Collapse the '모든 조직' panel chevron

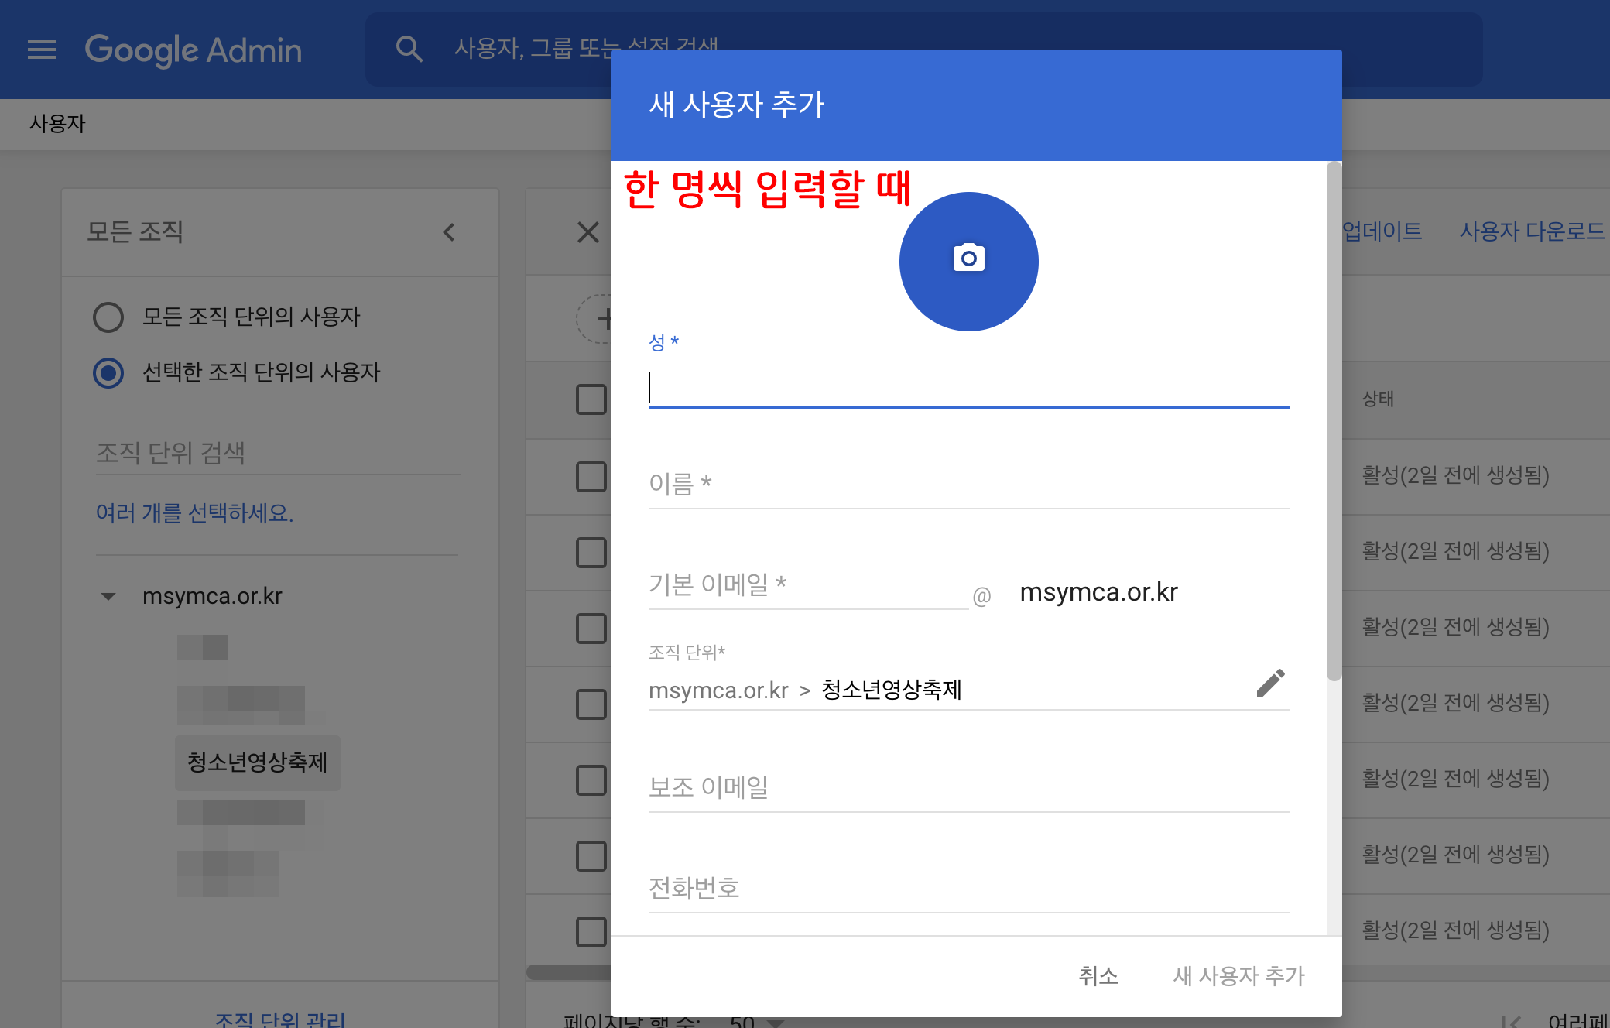coord(449,232)
